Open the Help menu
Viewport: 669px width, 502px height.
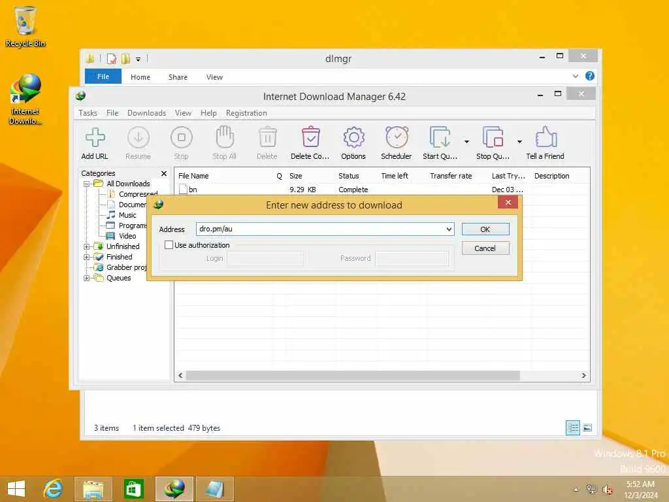pos(208,113)
